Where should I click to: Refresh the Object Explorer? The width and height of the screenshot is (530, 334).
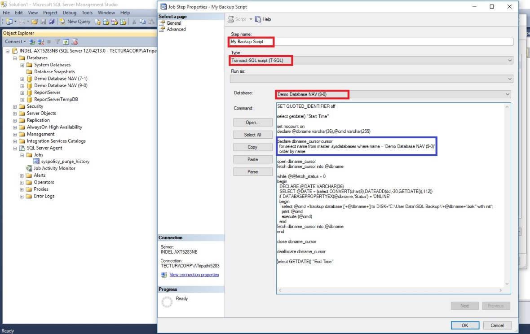66,42
